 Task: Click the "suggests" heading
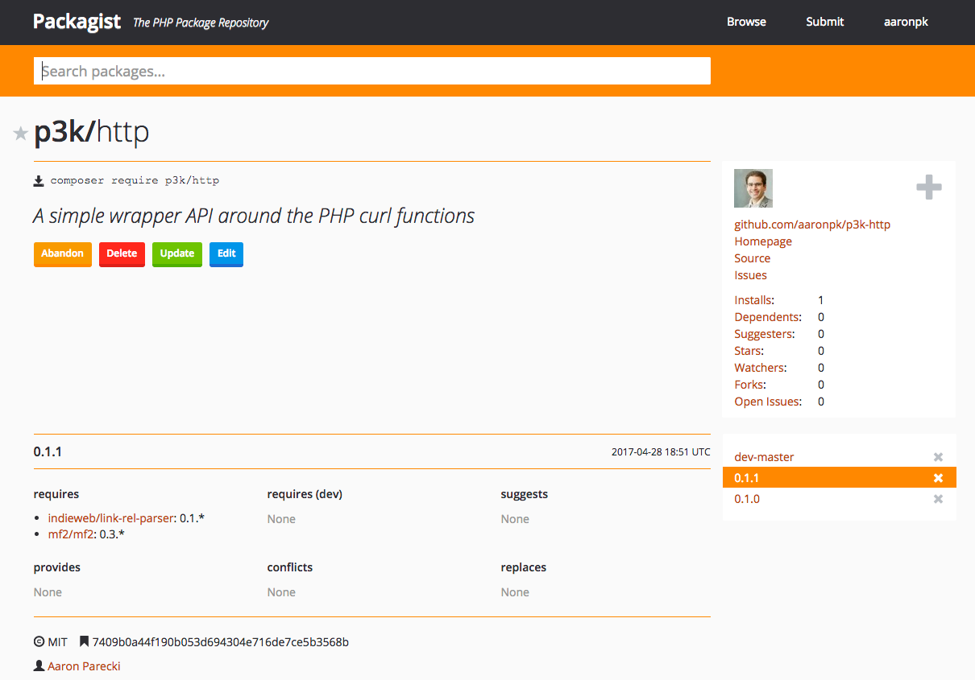pos(524,494)
